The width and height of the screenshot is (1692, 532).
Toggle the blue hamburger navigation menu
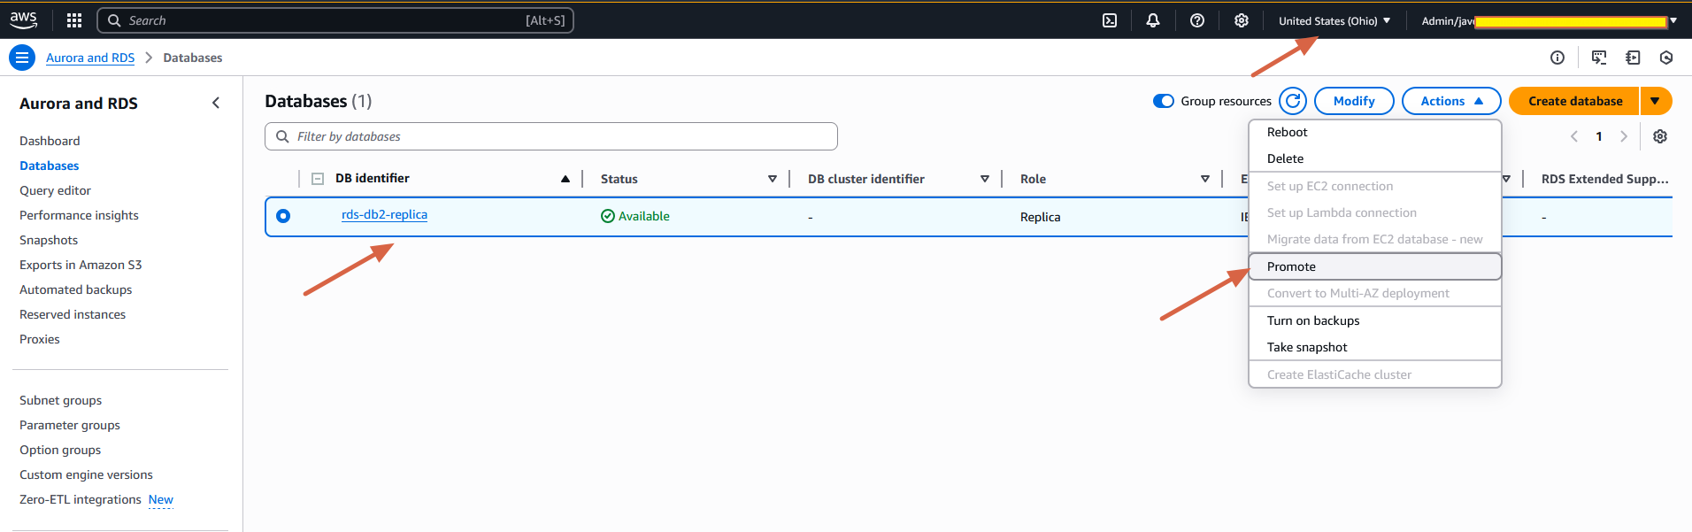pos(22,58)
